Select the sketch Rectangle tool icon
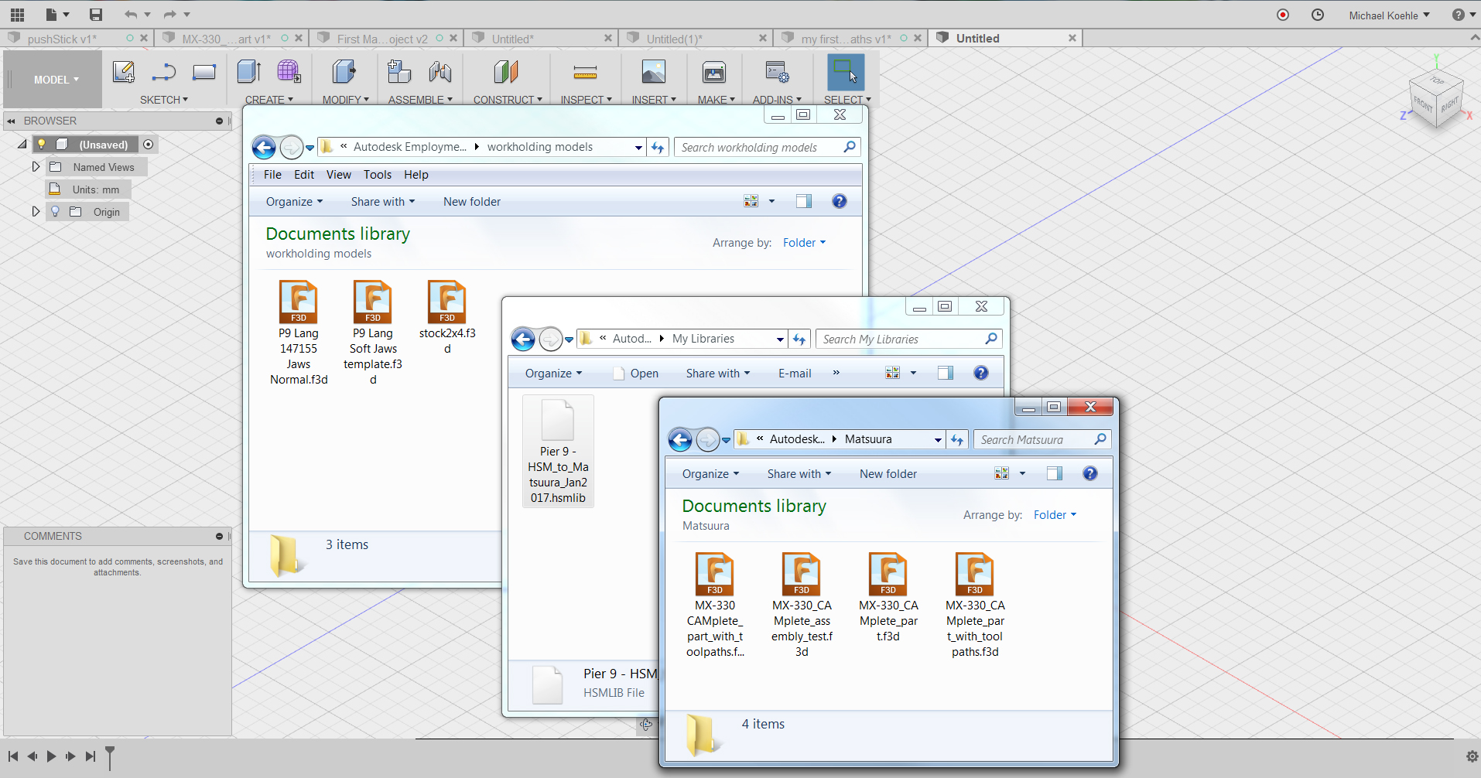Screen dimensions: 1481x778 204,72
